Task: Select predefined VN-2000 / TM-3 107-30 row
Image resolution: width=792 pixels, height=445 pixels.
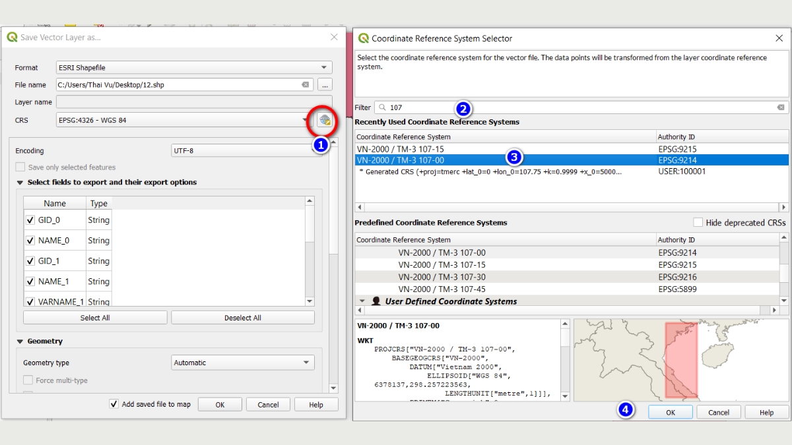Action: (x=567, y=277)
